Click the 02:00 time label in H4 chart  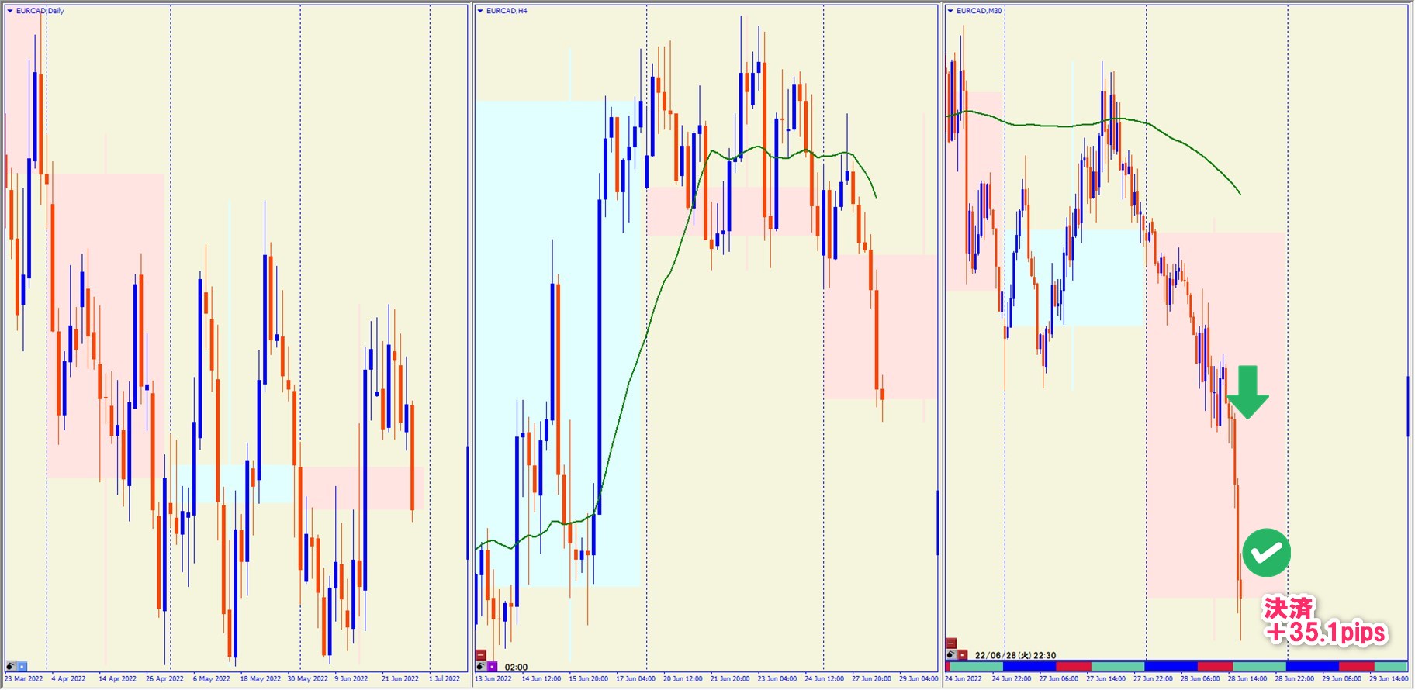coord(516,667)
